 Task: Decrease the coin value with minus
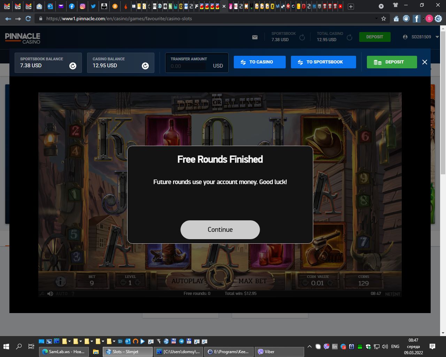pos(305,283)
